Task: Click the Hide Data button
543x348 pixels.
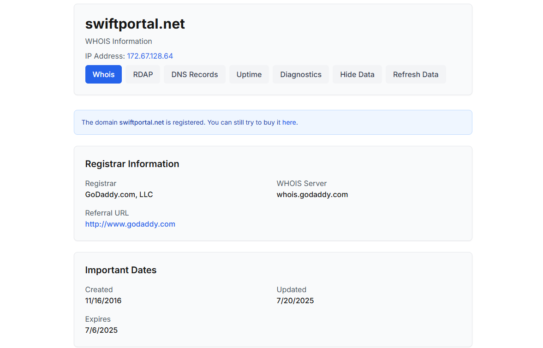Action: 357,74
